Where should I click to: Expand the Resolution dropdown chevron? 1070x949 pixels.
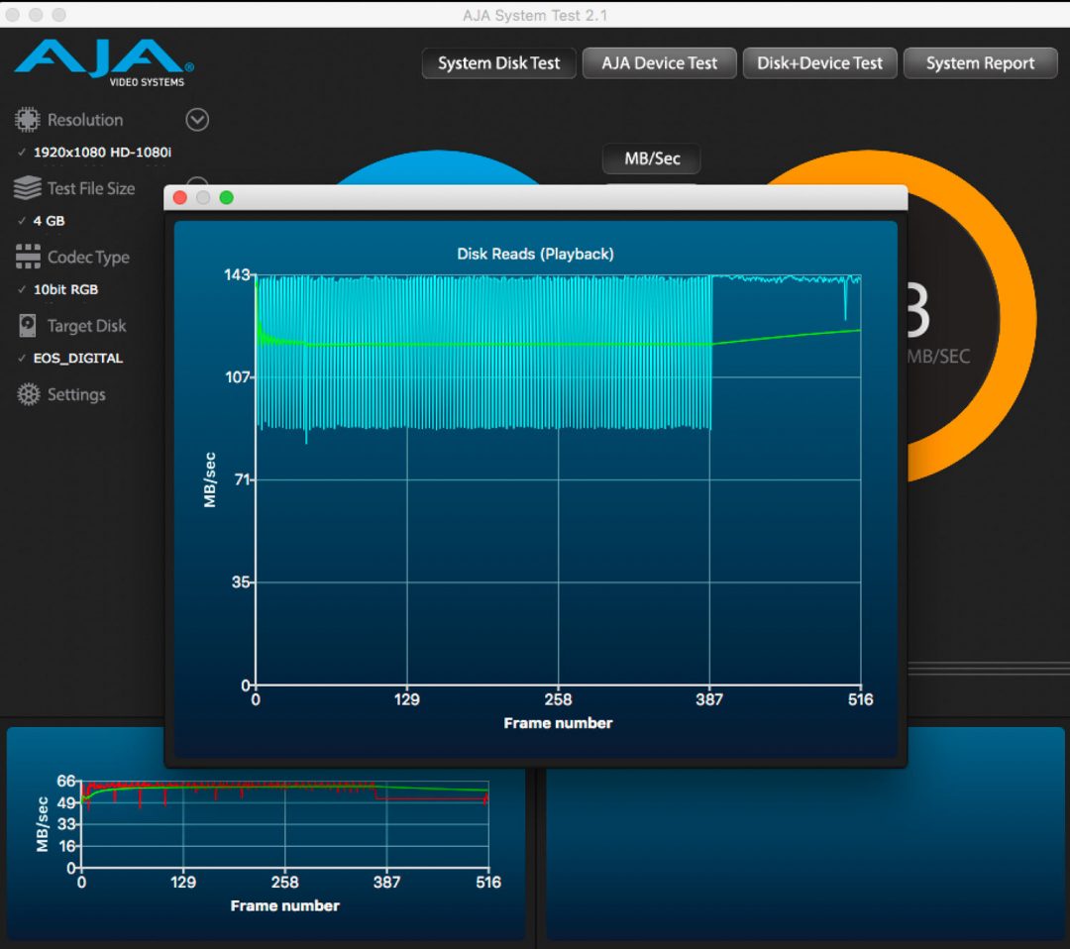point(197,120)
